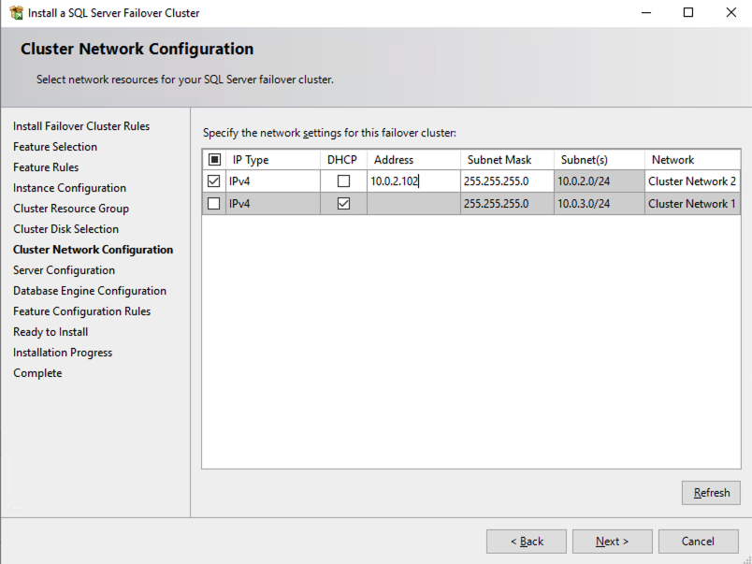Image resolution: width=752 pixels, height=564 pixels.
Task: Open the Feature Selection step
Action: point(55,147)
